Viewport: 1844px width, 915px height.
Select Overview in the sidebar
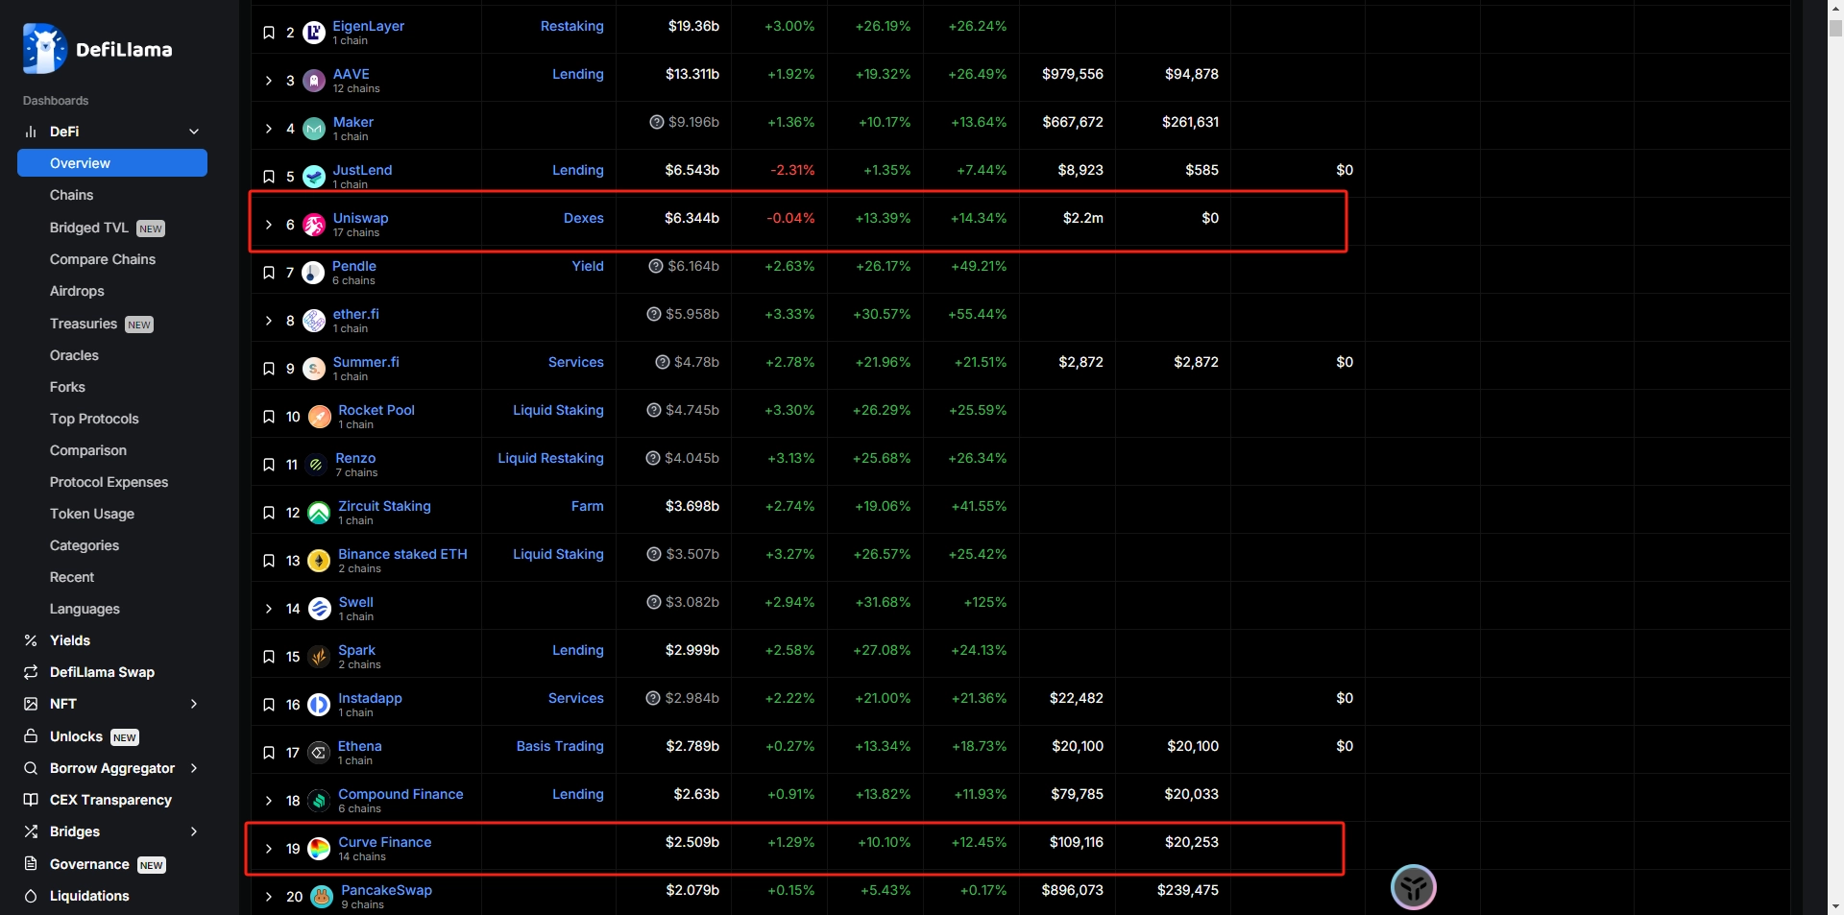pos(112,163)
